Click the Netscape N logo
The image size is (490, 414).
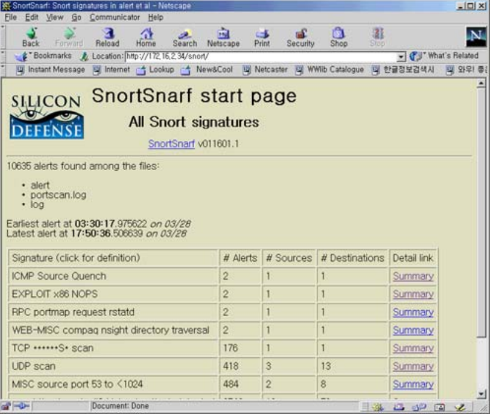pos(476,36)
